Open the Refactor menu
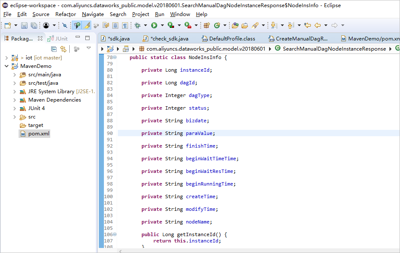 pyautogui.click(x=65, y=14)
